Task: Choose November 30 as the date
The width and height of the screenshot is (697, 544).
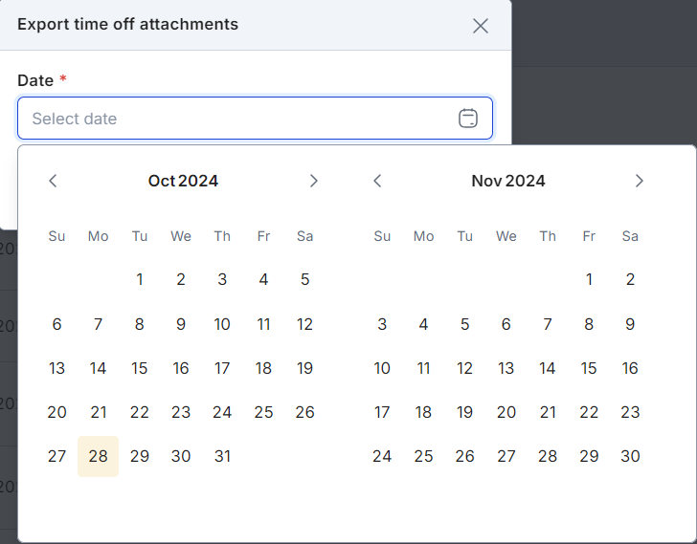Action: tap(630, 456)
